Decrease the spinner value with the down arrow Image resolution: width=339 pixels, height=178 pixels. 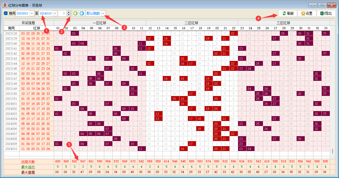coord(69,15)
